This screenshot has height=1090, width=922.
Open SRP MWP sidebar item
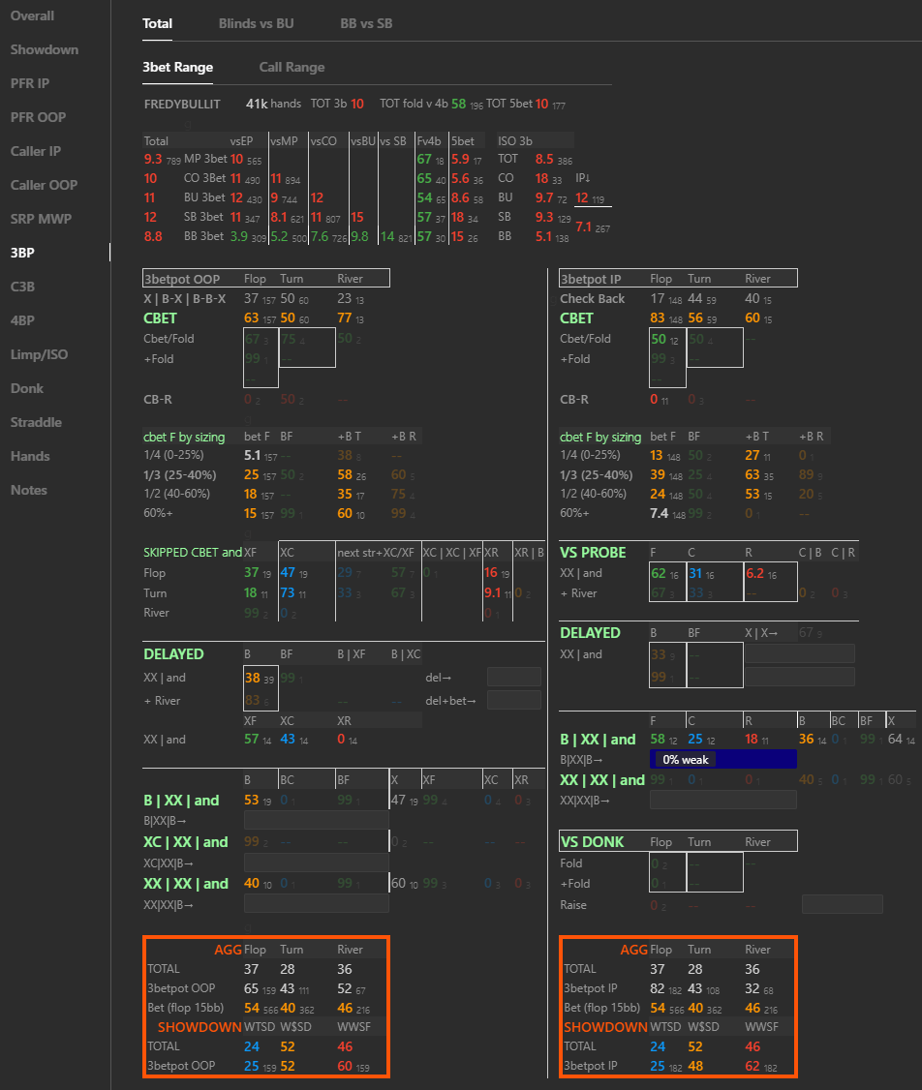click(41, 219)
